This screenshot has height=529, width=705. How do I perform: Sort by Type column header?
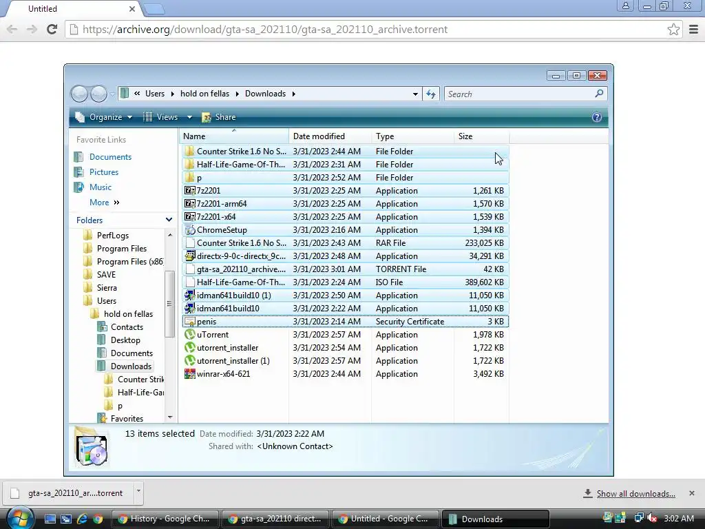click(413, 136)
